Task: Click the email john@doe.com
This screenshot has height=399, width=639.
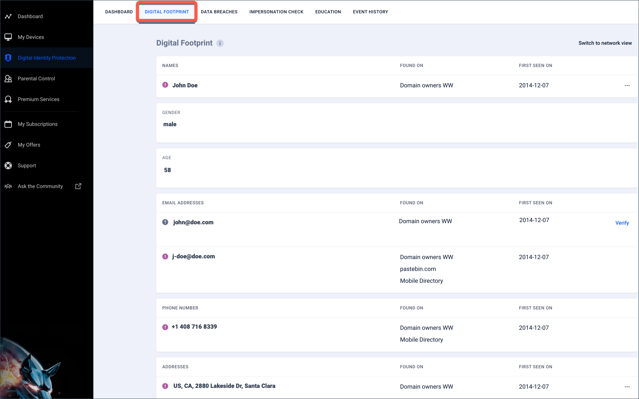Action: (x=193, y=222)
